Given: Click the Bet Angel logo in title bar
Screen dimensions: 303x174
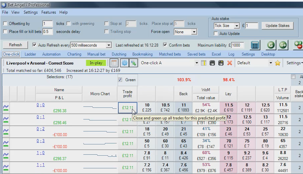Looking at the screenshot, I should pyautogui.click(x=4, y=5).
